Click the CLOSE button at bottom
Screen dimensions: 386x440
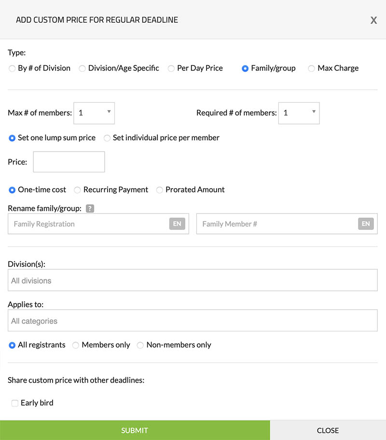[x=328, y=430]
